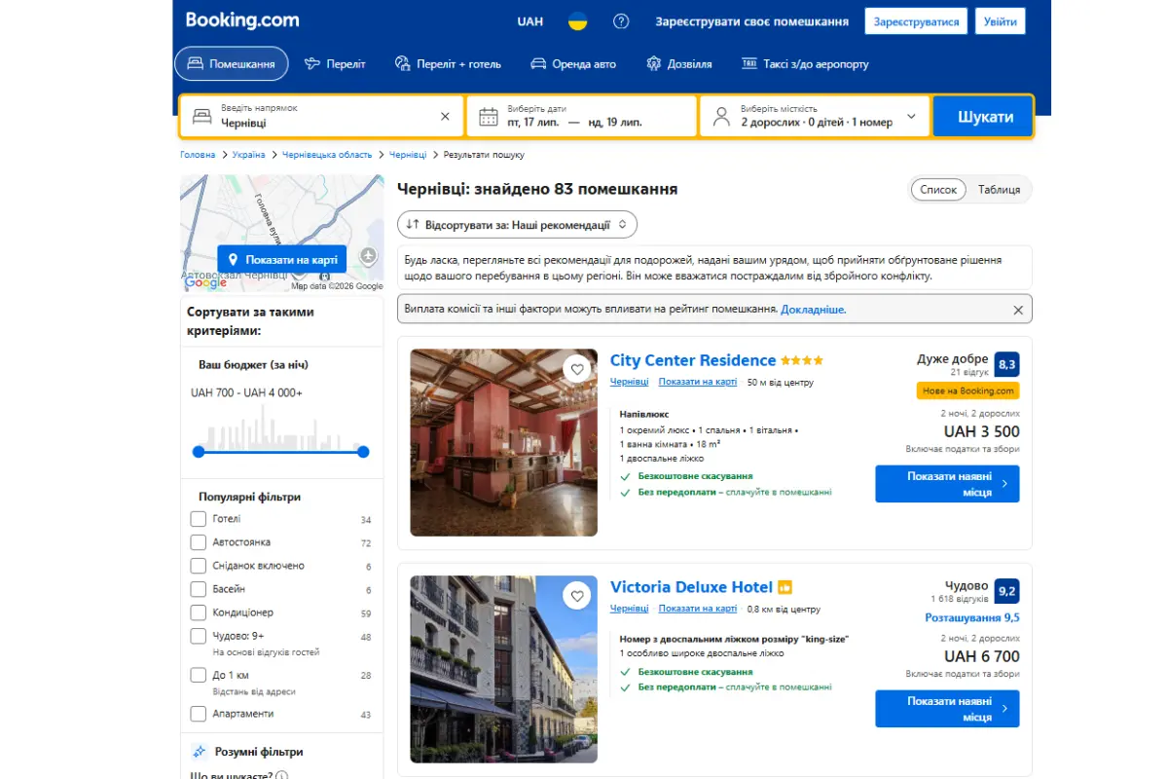The image size is (1168, 779).
Task: Click the City Center Residence star rating
Action: click(x=802, y=361)
